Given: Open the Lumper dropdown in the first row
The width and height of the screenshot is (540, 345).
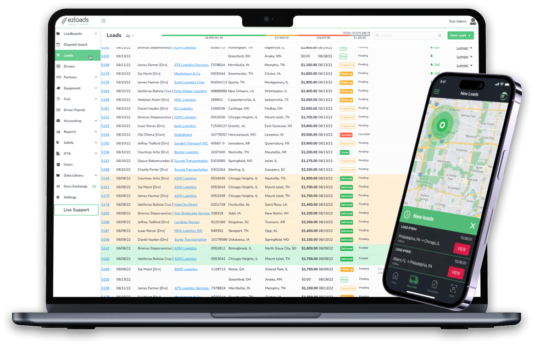Looking at the screenshot, I should tap(464, 48).
